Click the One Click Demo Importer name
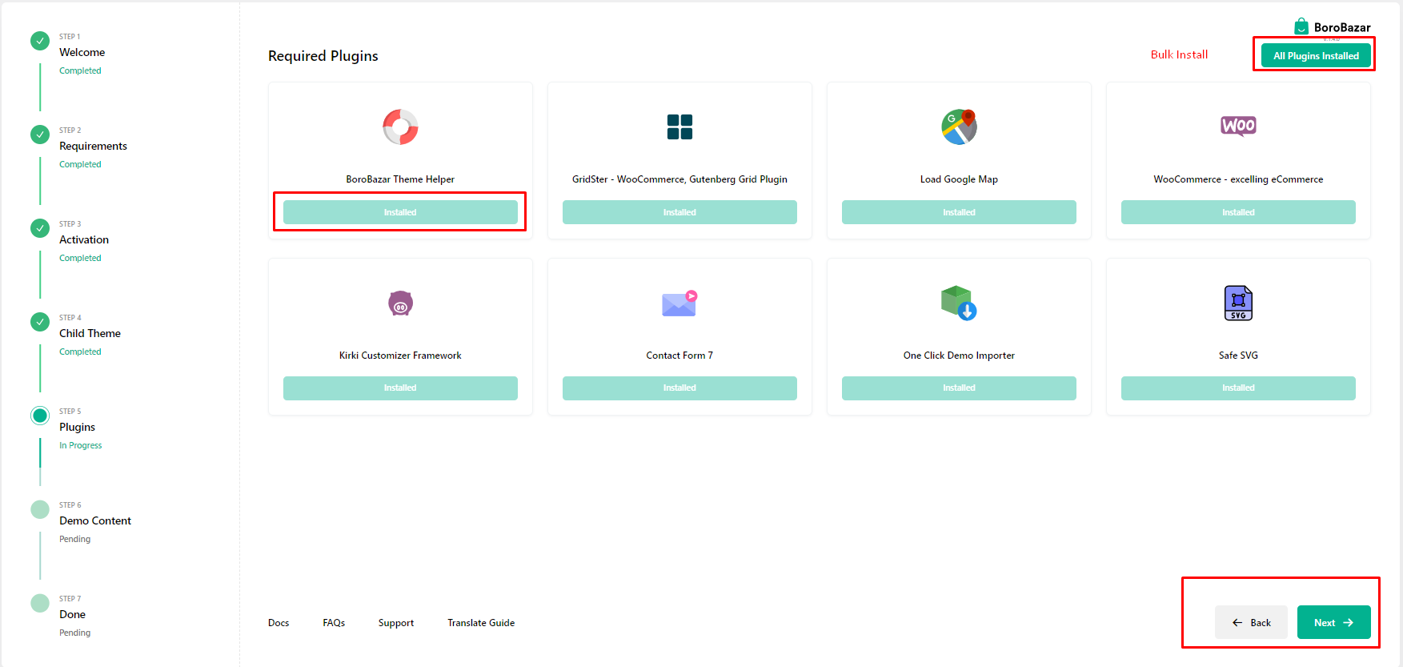Image resolution: width=1403 pixels, height=667 pixels. point(959,356)
